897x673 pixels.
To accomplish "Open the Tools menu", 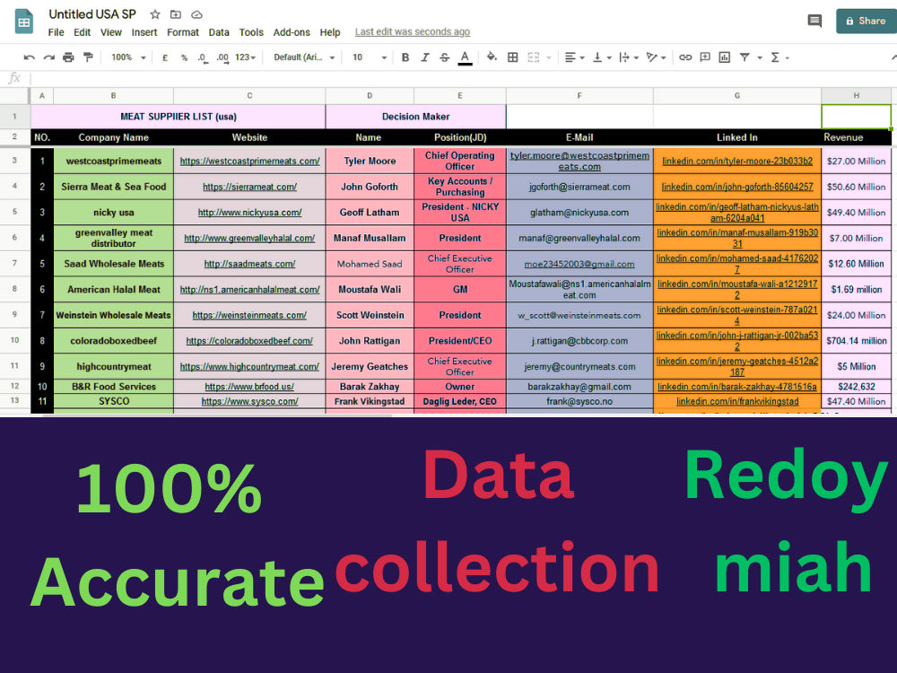I will coord(251,32).
